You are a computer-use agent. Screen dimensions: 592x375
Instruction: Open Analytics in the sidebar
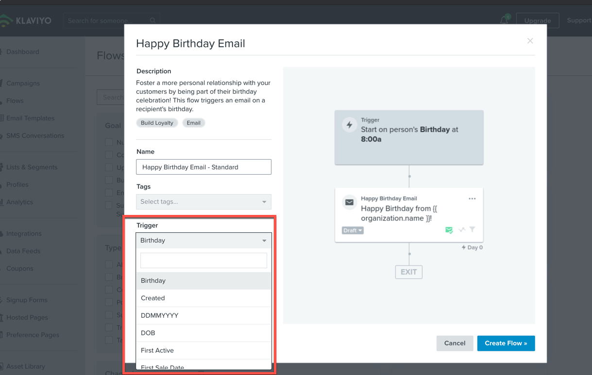(19, 202)
